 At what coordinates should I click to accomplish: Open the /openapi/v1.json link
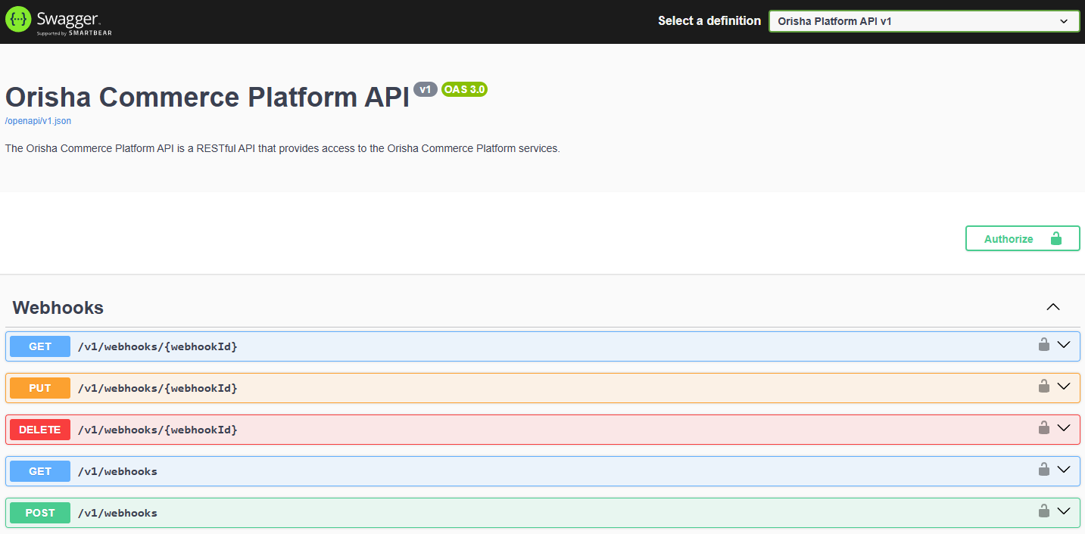[37, 120]
